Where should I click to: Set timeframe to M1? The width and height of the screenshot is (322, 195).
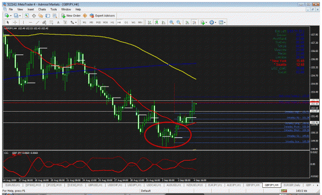coord(84,22)
